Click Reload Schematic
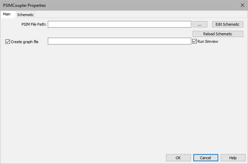This screenshot has width=248, height=164. (x=217, y=34)
